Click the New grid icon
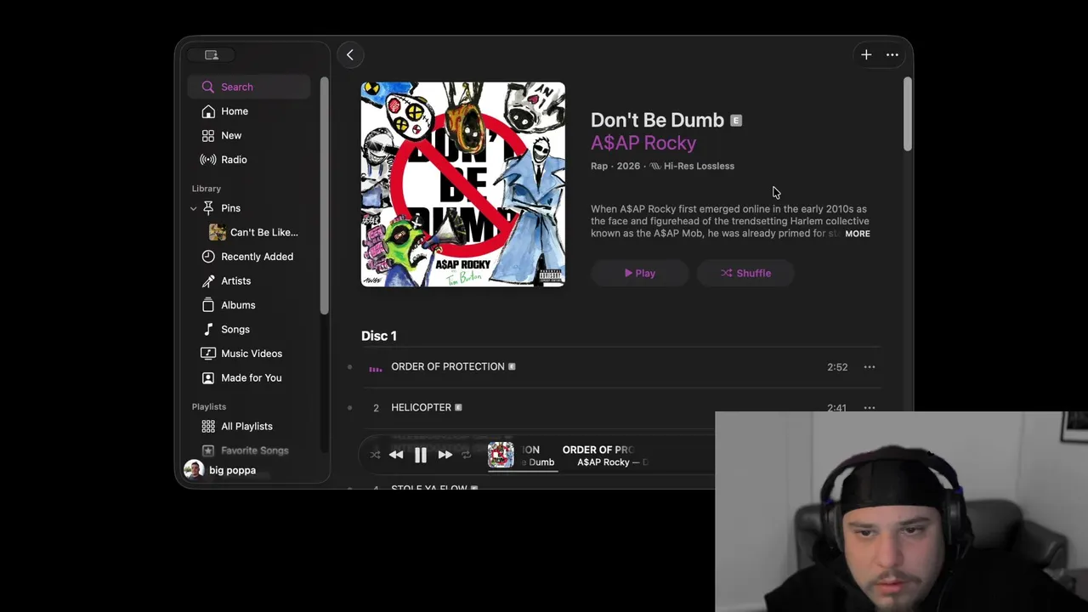Image resolution: width=1088 pixels, height=612 pixels. tap(208, 135)
